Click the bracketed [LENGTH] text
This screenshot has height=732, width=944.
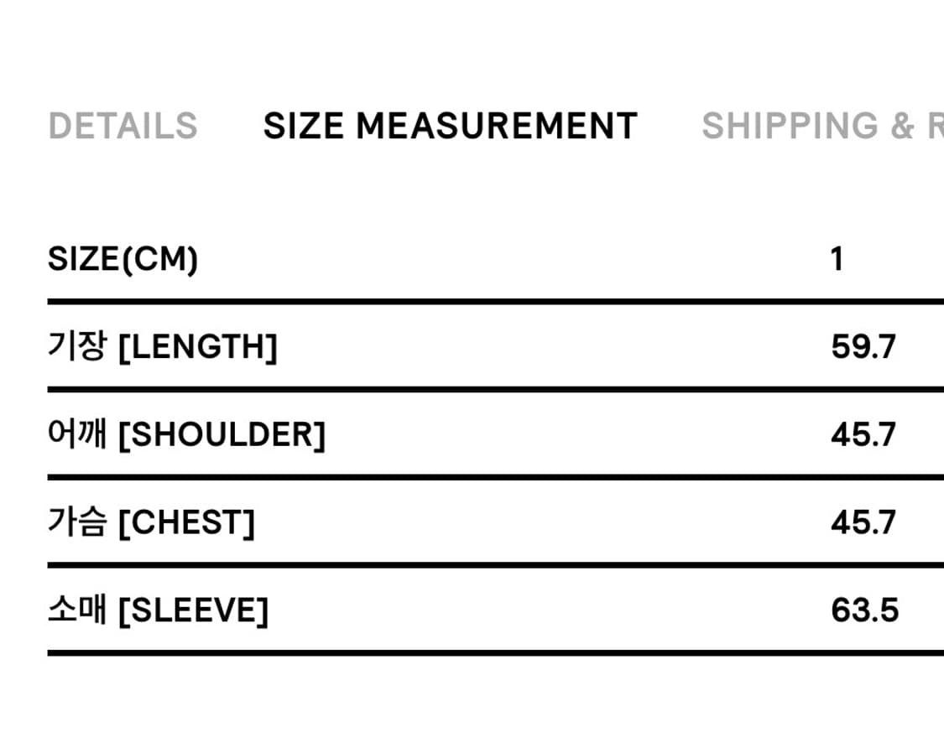click(x=198, y=347)
